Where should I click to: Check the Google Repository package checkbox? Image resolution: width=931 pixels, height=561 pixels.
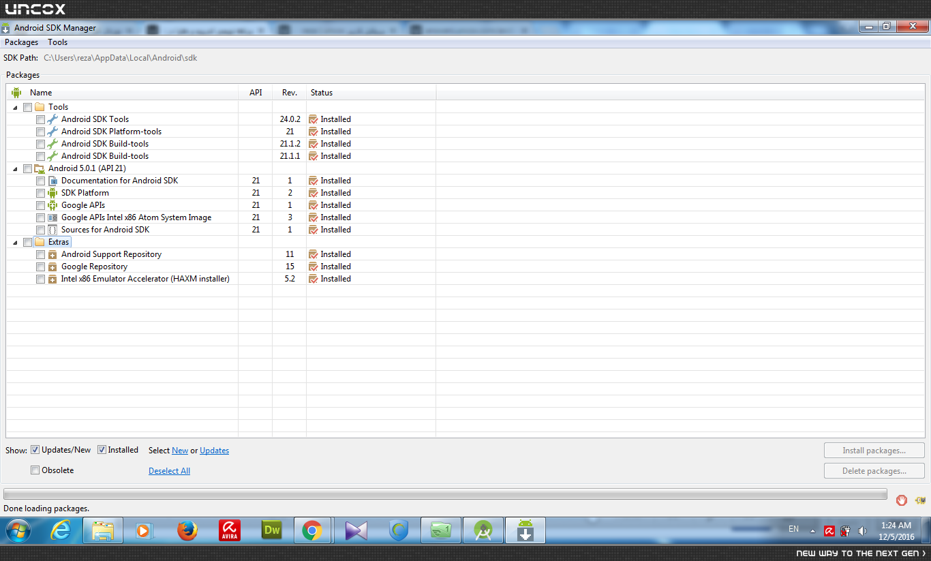tap(40, 267)
